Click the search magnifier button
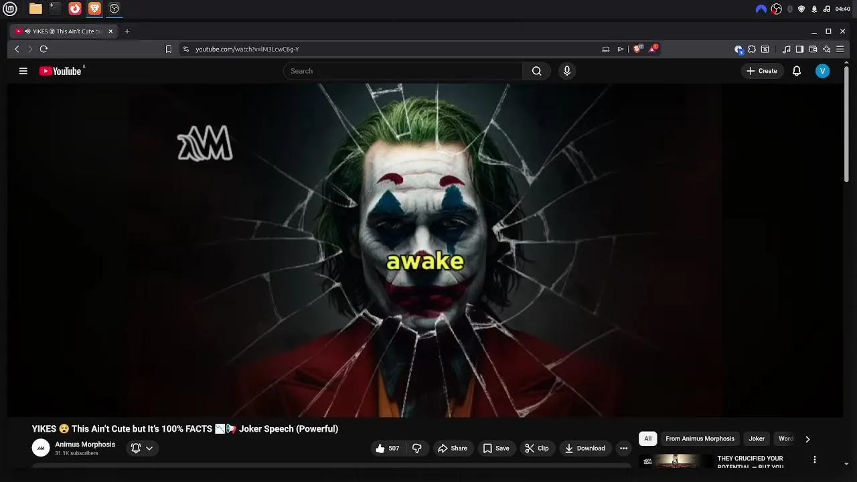 (536, 71)
